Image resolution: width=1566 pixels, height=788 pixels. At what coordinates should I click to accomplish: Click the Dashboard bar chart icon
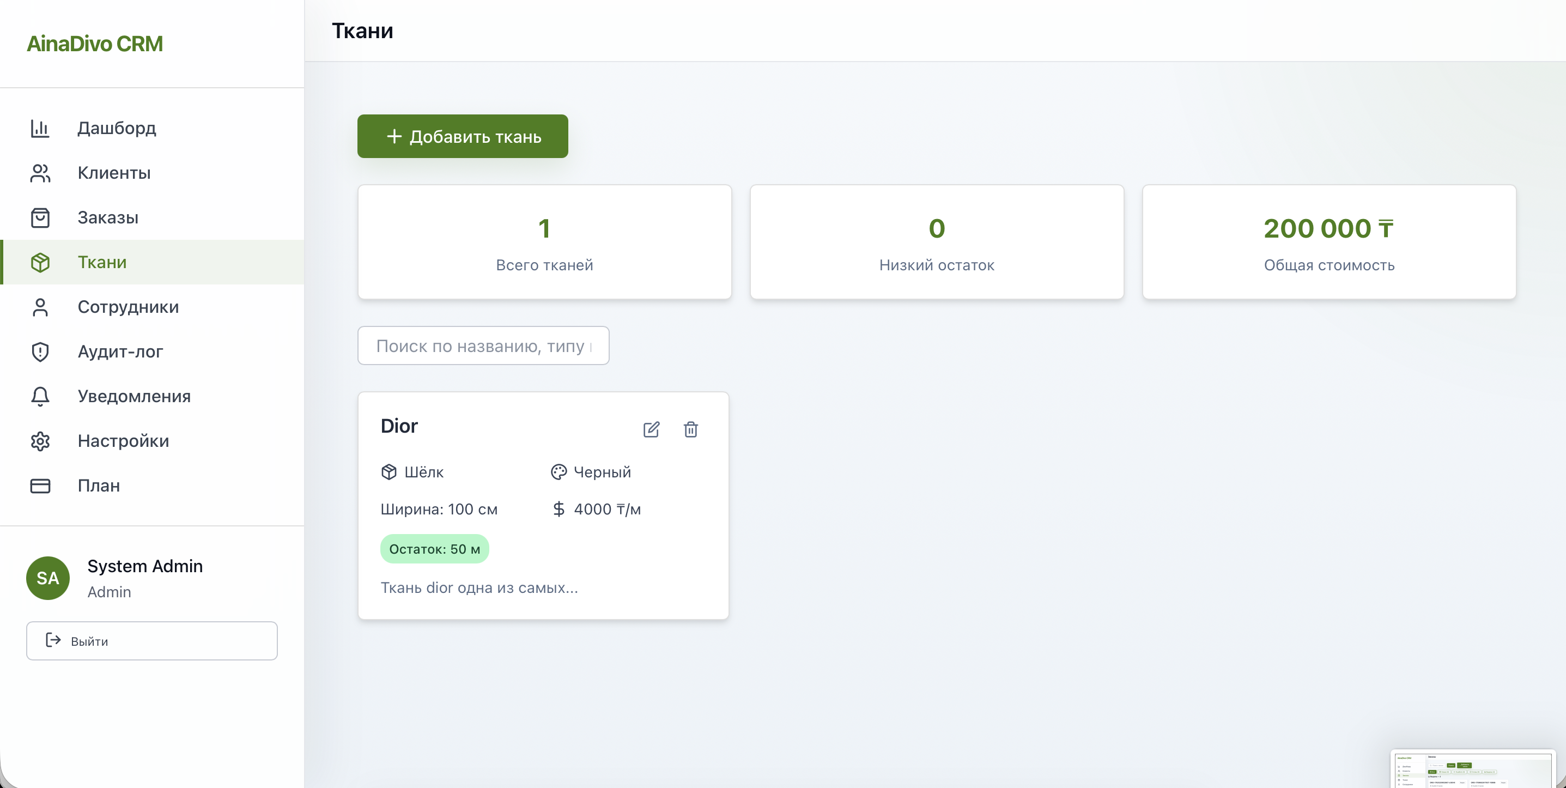click(40, 128)
